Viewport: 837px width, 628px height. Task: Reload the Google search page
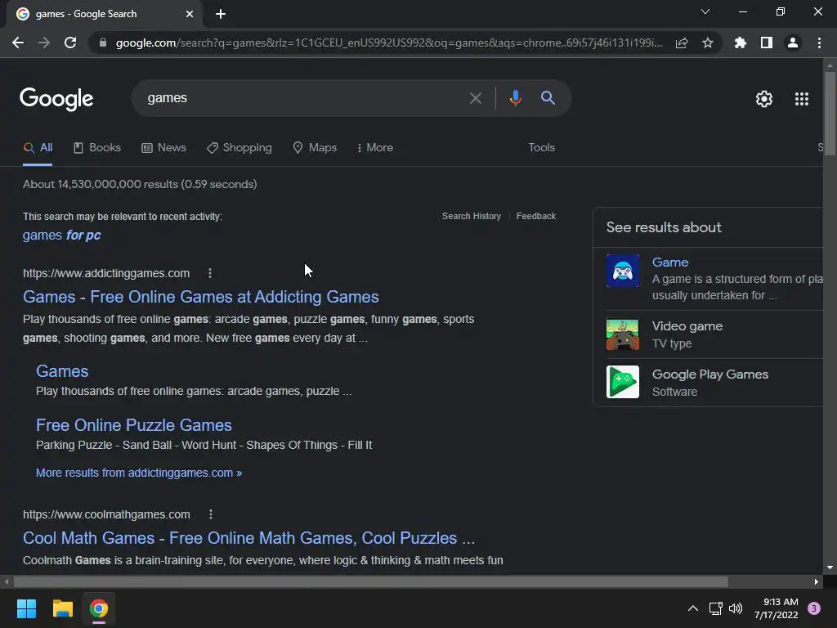pos(70,43)
